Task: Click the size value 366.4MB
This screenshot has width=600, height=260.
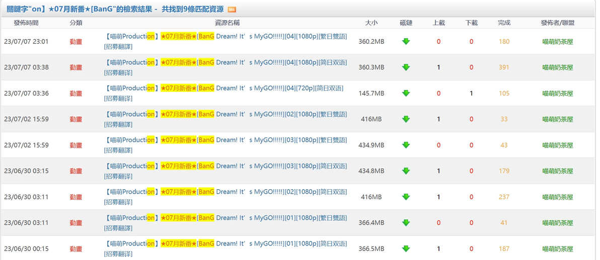Action: point(371,222)
